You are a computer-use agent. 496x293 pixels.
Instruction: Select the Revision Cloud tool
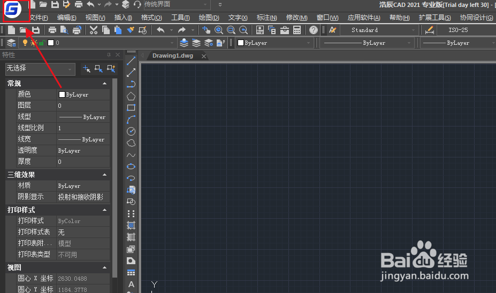[131, 143]
